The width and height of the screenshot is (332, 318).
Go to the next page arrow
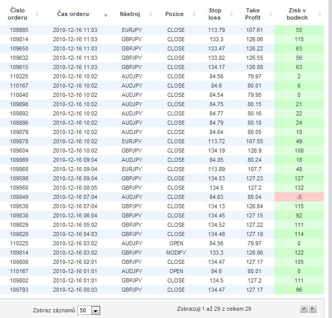point(312,309)
